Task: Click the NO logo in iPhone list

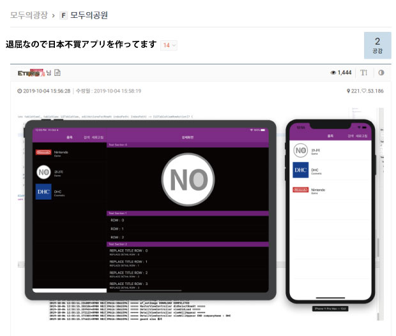Action: tap(300, 151)
